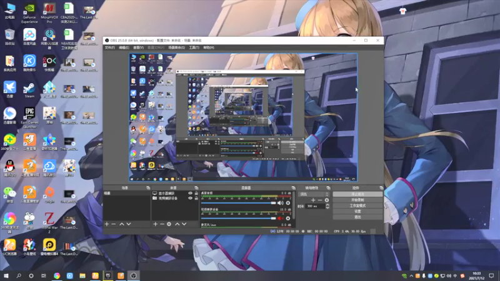Screen dimensions: 500x281
Task: Unmute the red video capture device speaker
Action: point(280,218)
